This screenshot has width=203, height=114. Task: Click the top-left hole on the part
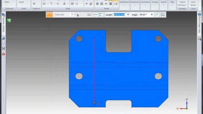[x=79, y=39]
